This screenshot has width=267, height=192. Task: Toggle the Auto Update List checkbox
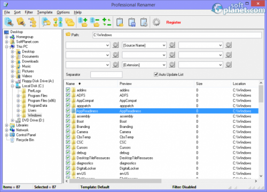(156, 74)
